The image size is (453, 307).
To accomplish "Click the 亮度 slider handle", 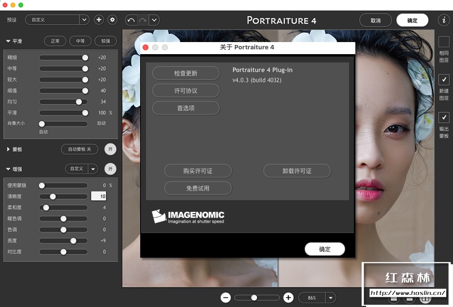I will [73, 241].
